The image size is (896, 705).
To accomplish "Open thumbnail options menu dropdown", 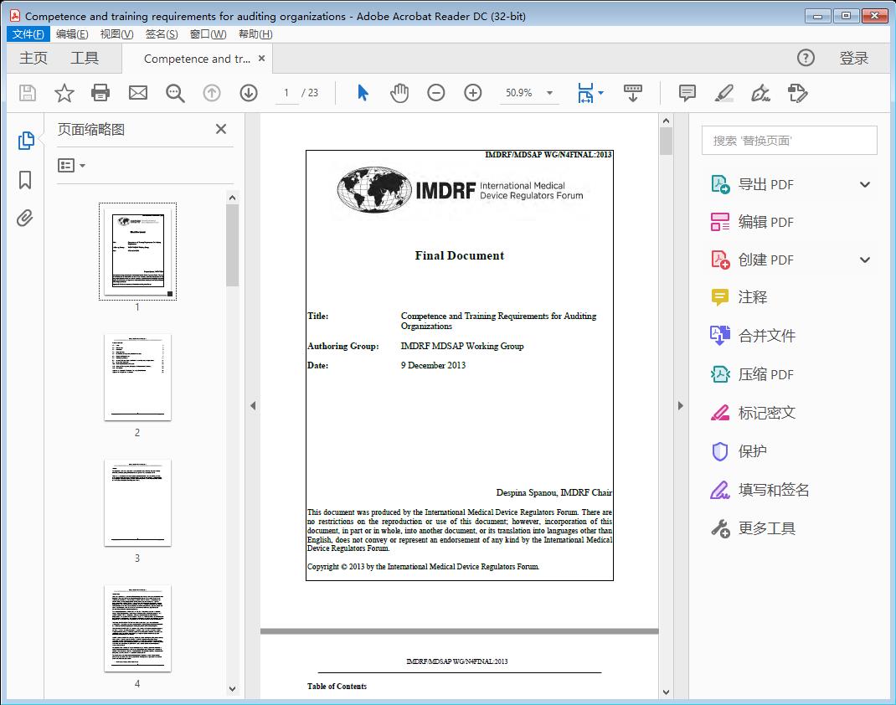I will (71, 166).
